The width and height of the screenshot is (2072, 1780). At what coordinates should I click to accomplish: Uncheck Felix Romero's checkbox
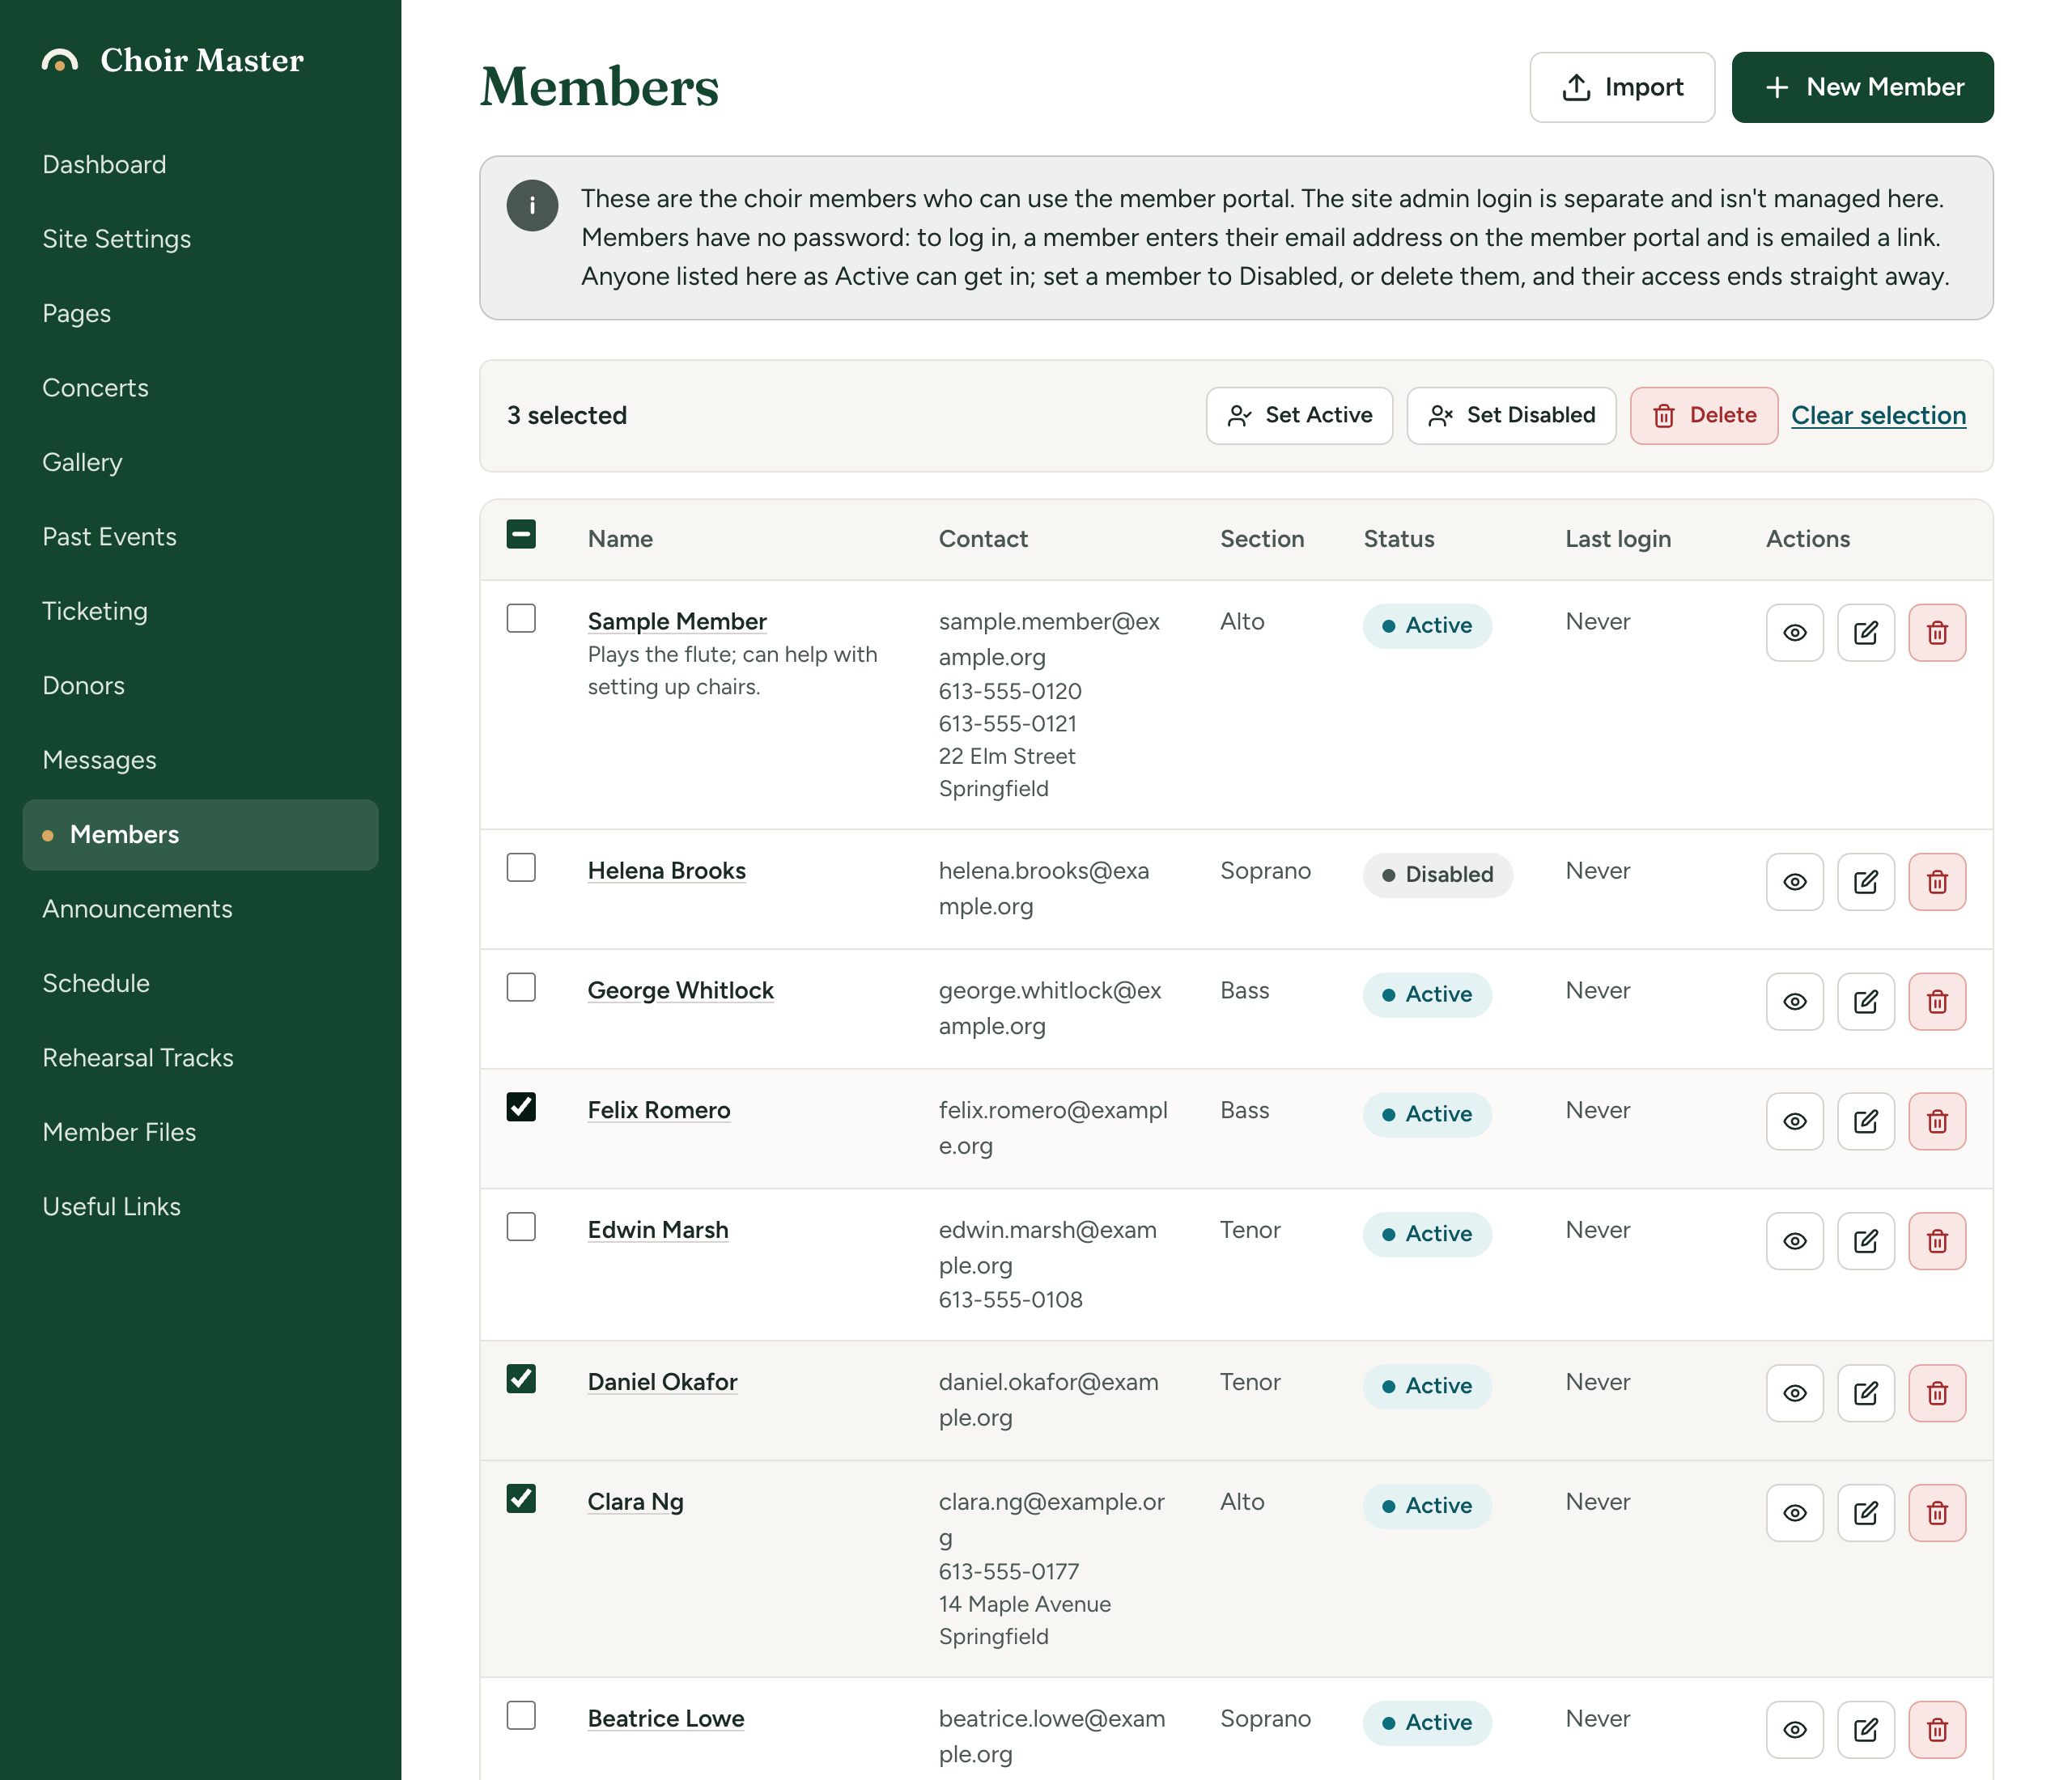[x=521, y=1108]
